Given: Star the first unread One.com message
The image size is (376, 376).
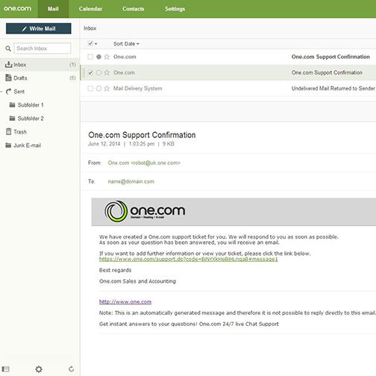Looking at the screenshot, I should pos(107,57).
